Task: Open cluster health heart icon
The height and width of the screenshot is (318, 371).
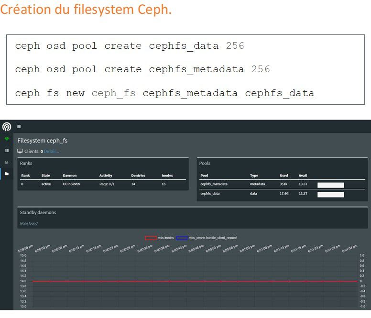Action: [7, 139]
